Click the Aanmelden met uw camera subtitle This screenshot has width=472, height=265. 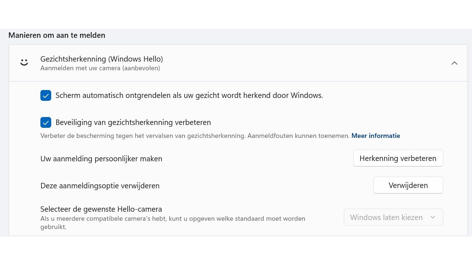click(x=100, y=68)
